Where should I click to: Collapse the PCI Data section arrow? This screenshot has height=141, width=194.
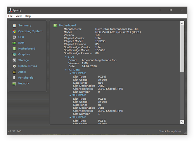[65, 70]
